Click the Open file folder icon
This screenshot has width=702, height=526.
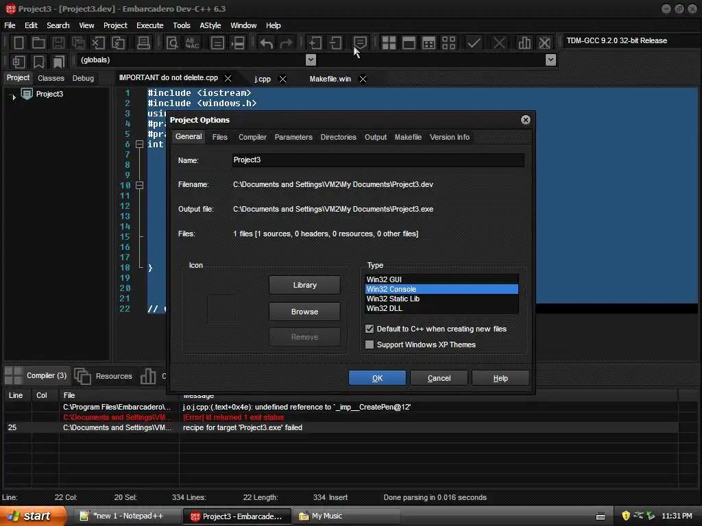(38, 43)
